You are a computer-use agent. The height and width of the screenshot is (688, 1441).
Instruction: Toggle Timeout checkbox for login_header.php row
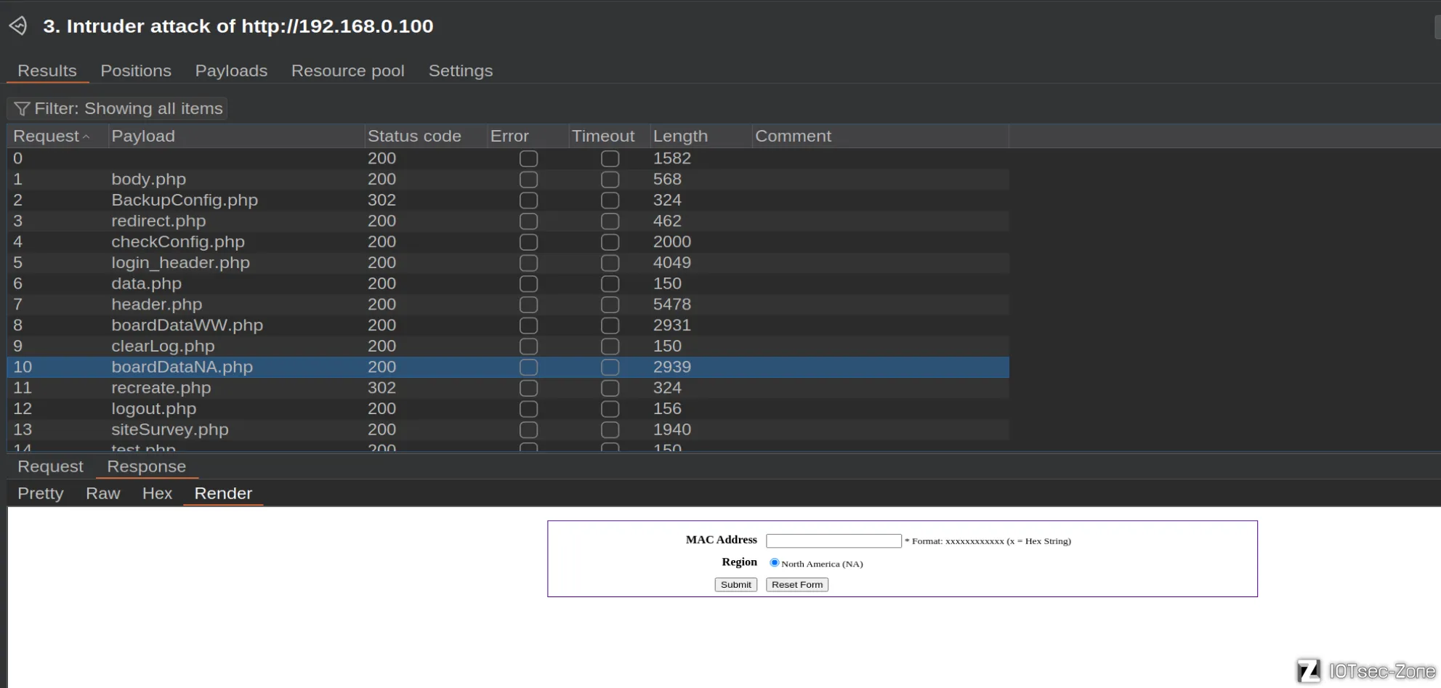click(x=610, y=263)
